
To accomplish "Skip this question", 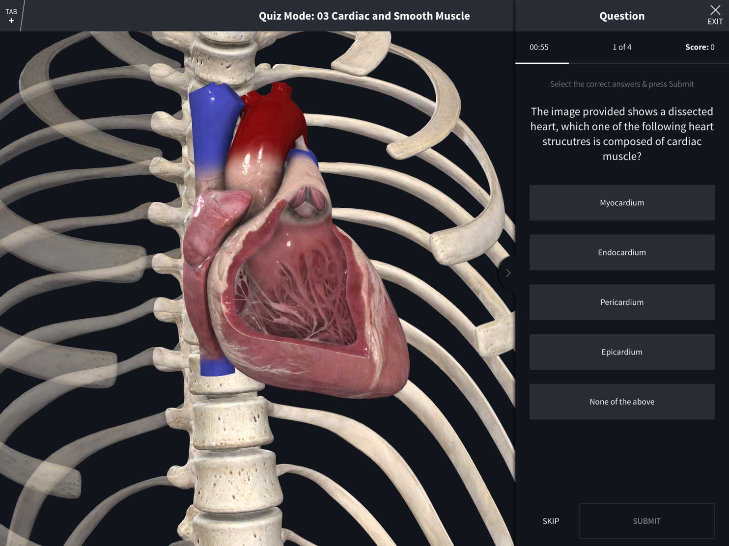I will tap(551, 521).
